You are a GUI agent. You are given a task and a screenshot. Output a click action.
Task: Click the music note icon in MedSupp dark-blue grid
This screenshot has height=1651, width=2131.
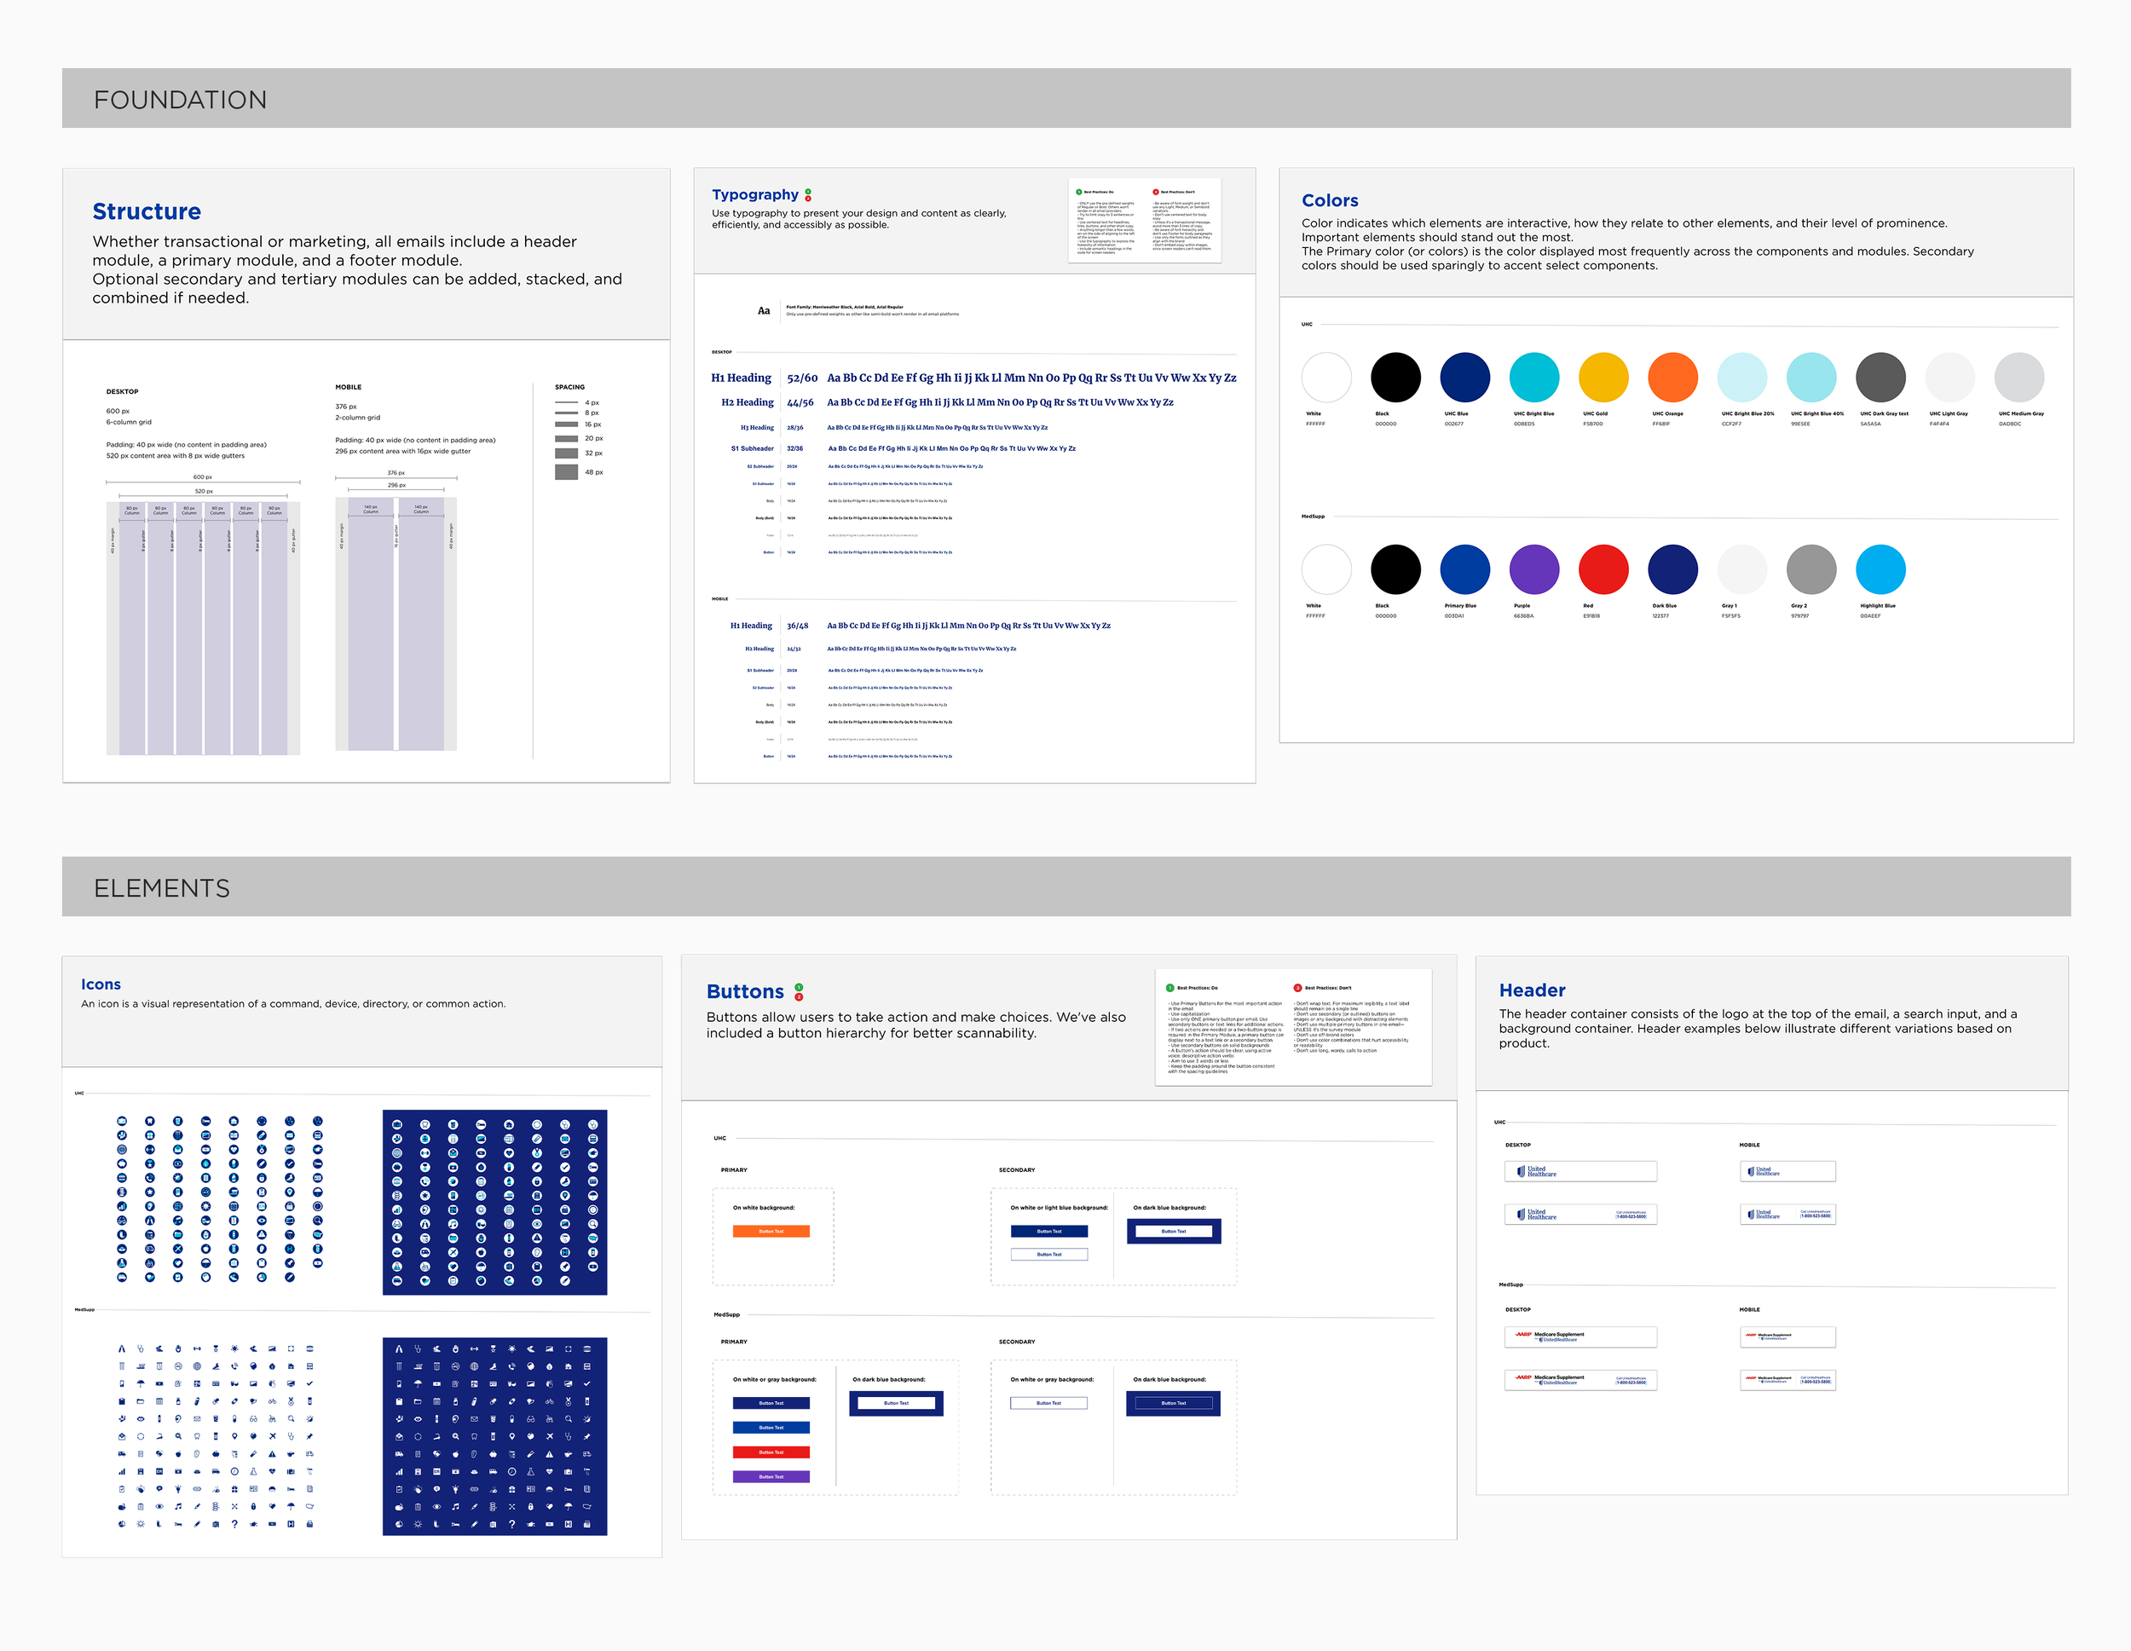click(456, 1507)
